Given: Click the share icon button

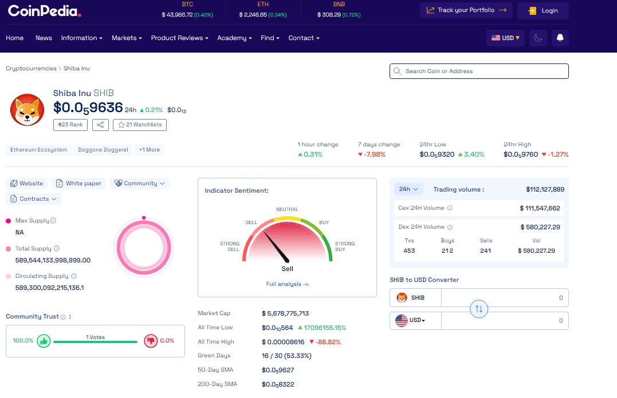Looking at the screenshot, I should click(x=100, y=125).
